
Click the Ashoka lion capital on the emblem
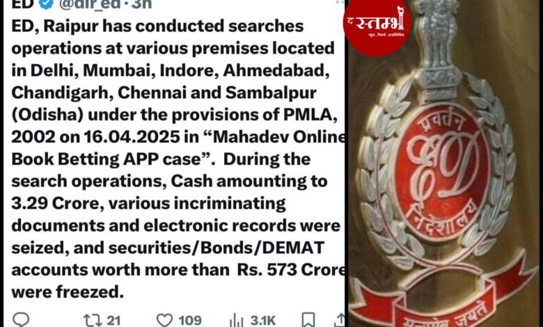coord(437,47)
